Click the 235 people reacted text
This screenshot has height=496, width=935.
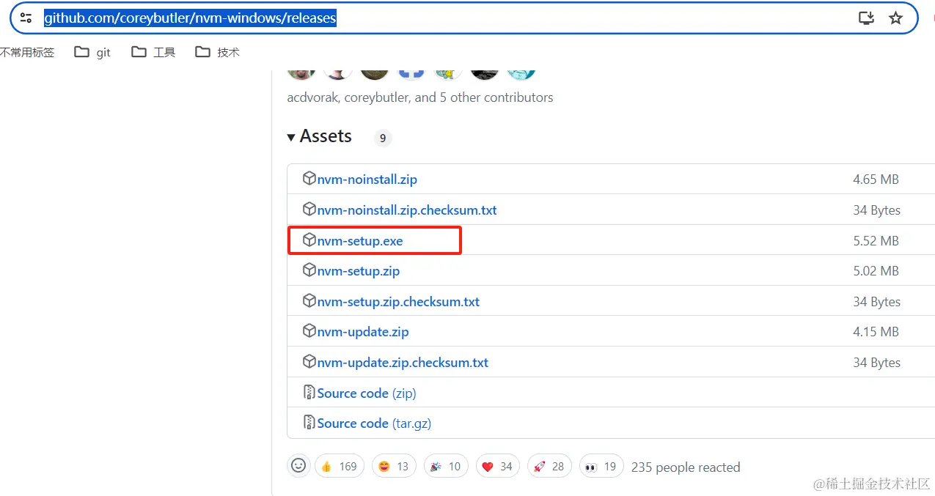pos(686,467)
